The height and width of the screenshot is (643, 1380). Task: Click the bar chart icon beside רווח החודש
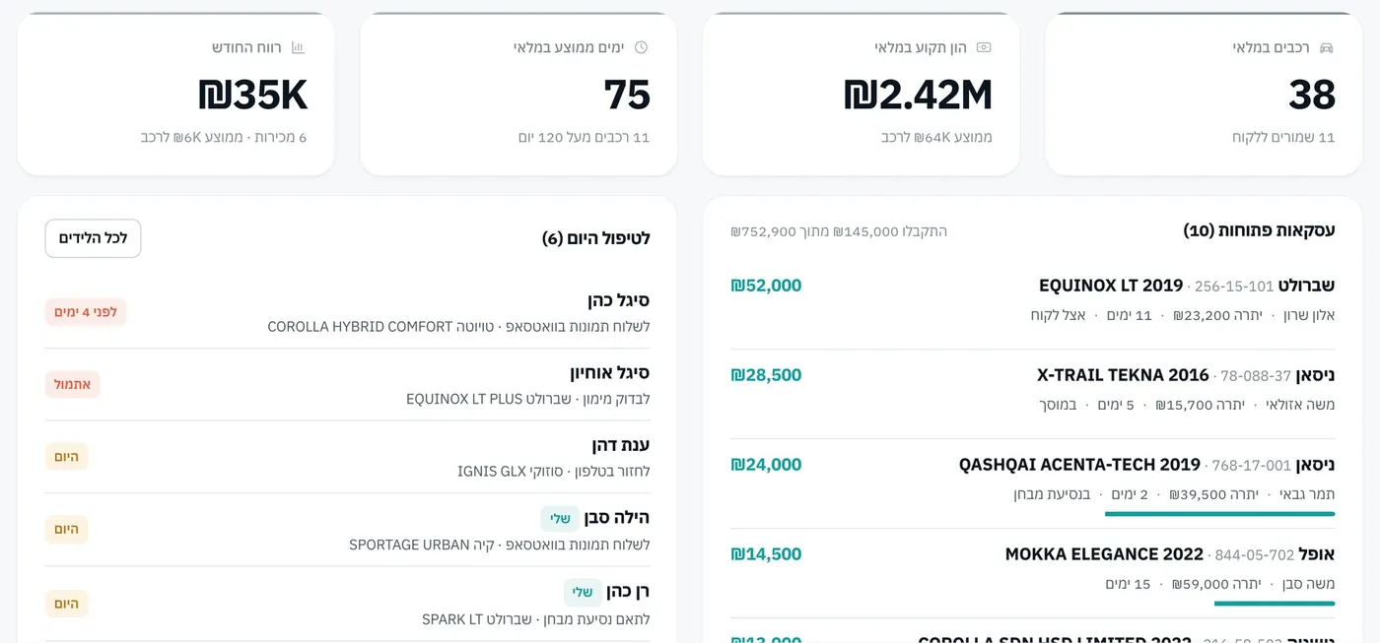[299, 47]
